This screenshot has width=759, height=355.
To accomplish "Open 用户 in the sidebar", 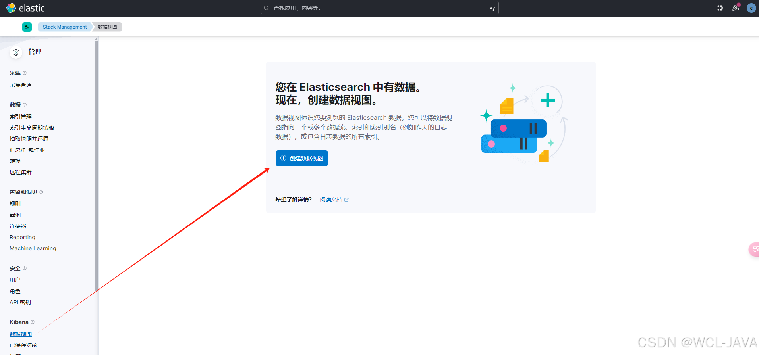I will pyautogui.click(x=15, y=280).
